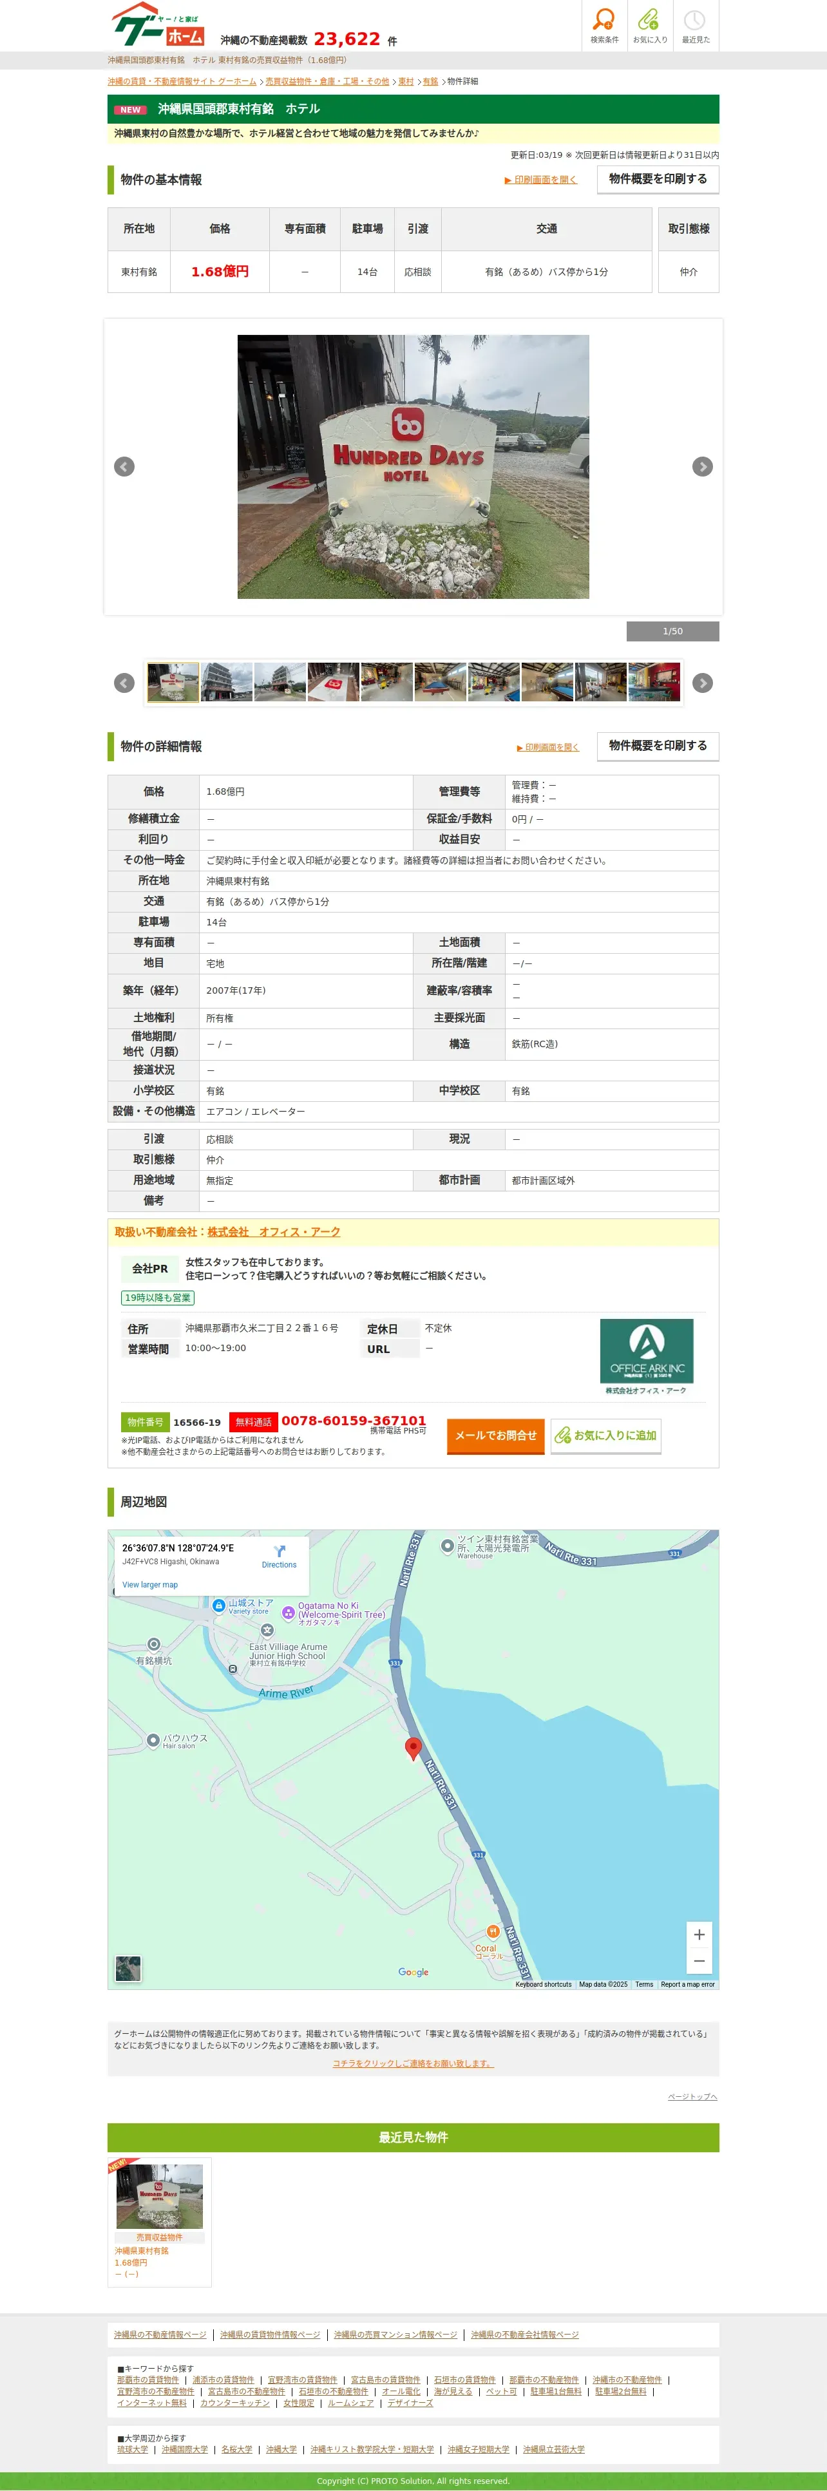Image resolution: width=827 pixels, height=2491 pixels.
Task: Show previous main photo with left arrow
Action: click(125, 467)
